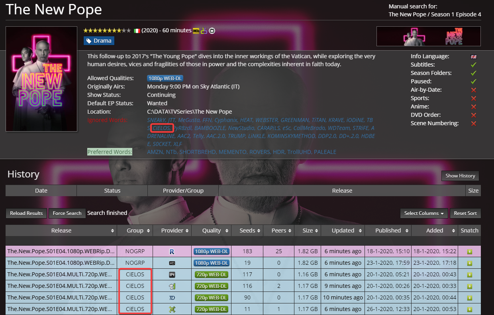The width and height of the screenshot is (494, 315).
Task: Open the Select Columns dropdown
Action: (424, 213)
